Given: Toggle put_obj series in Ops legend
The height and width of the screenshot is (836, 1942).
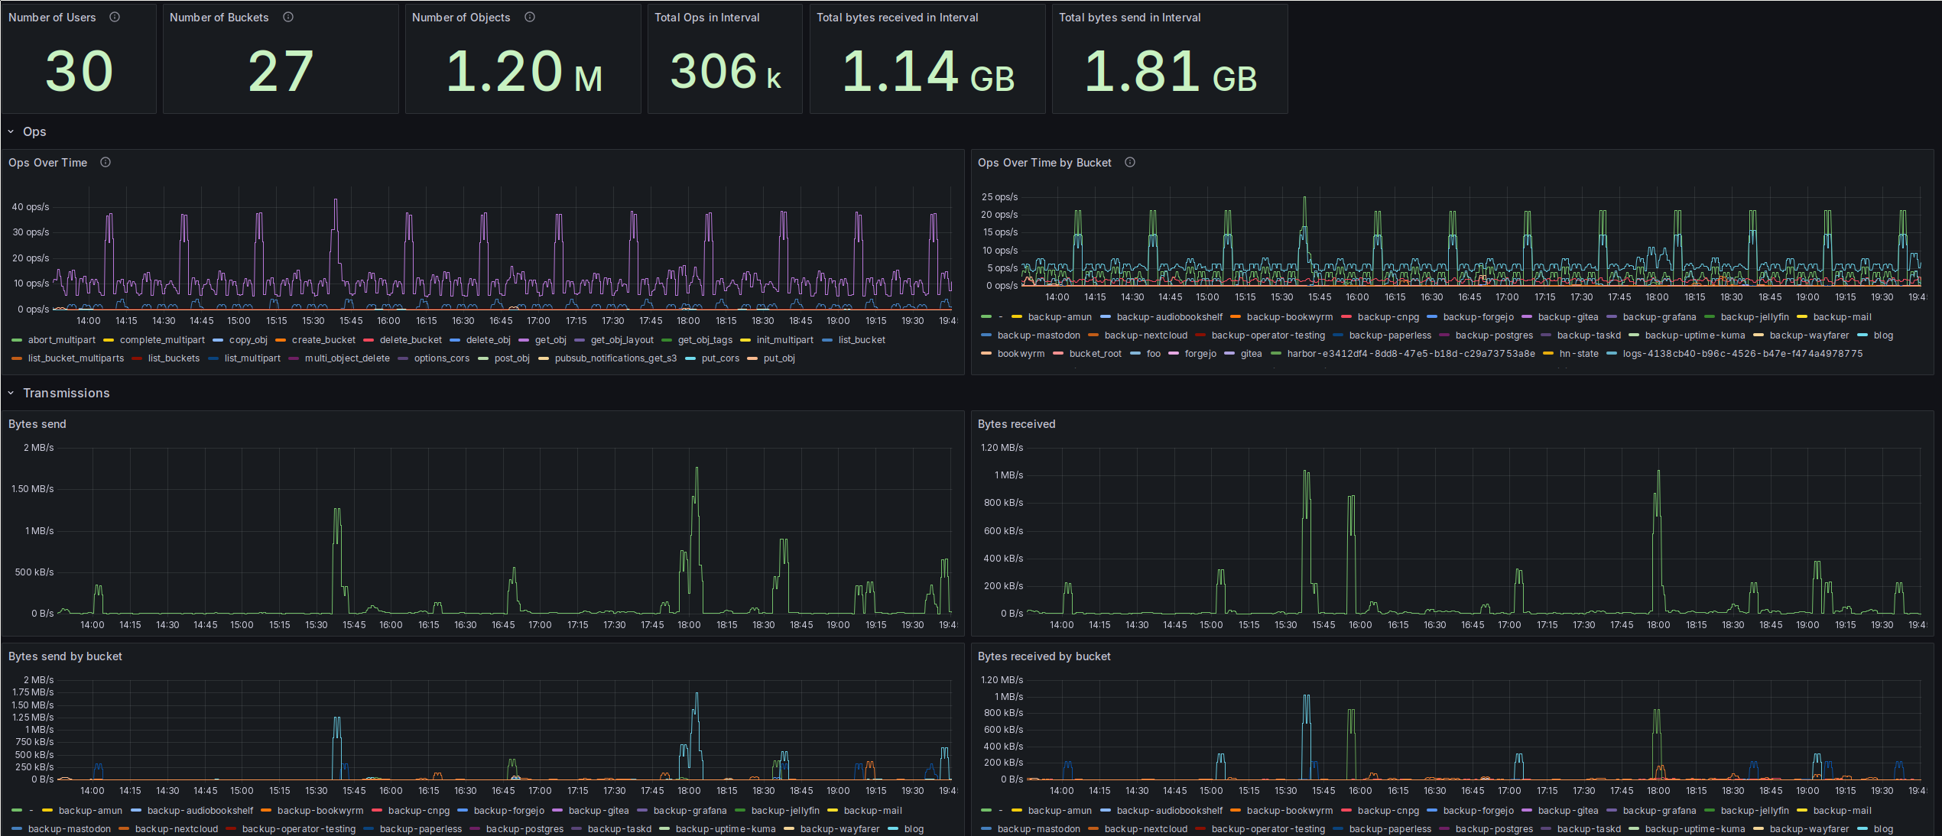Looking at the screenshot, I should (x=778, y=358).
